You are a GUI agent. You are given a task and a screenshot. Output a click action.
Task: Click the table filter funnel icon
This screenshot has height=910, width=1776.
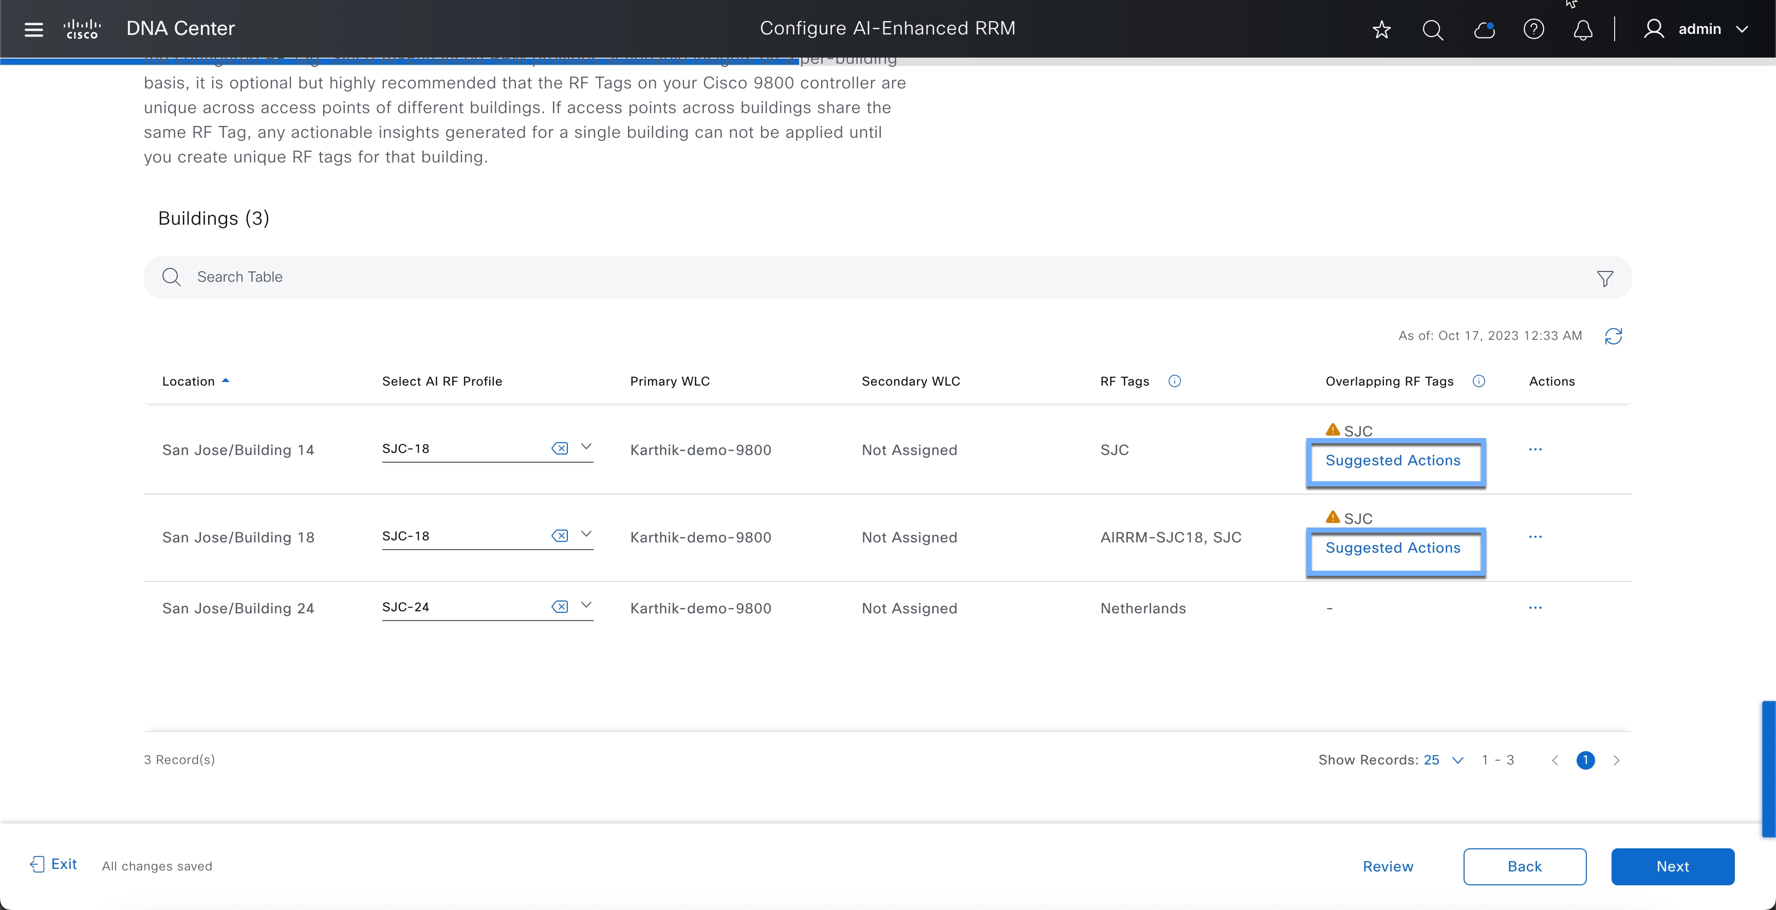1604,278
